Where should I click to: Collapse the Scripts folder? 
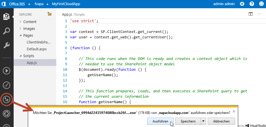click(21, 56)
